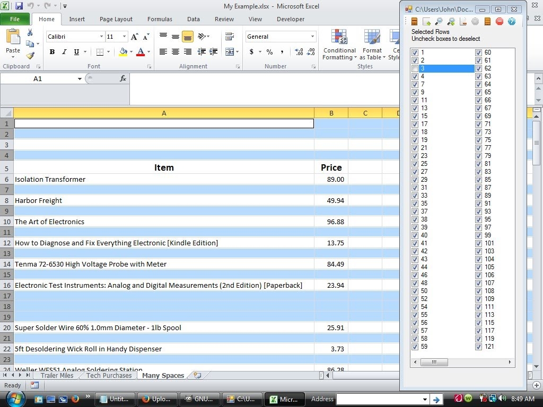Open the General number format dropdown
Screen dimensions: 543x407
[x=312, y=37]
